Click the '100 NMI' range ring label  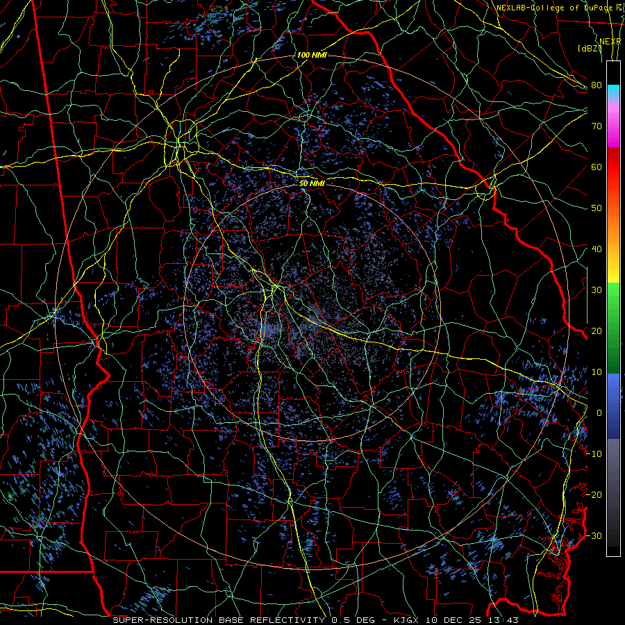[x=312, y=55]
